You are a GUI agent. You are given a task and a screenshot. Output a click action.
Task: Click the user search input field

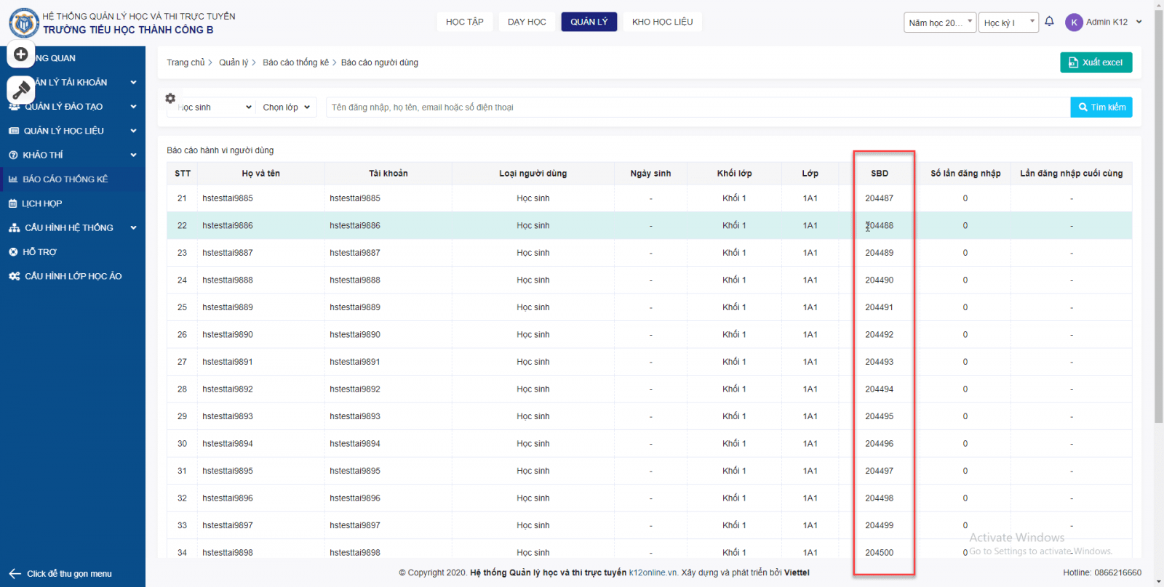coord(697,108)
